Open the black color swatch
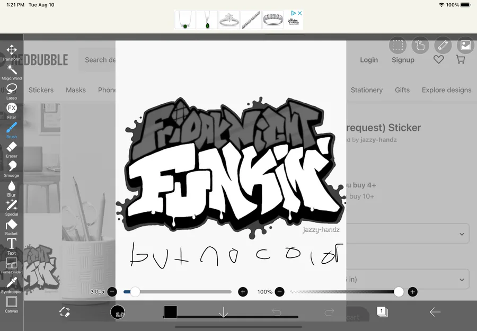 click(x=170, y=312)
